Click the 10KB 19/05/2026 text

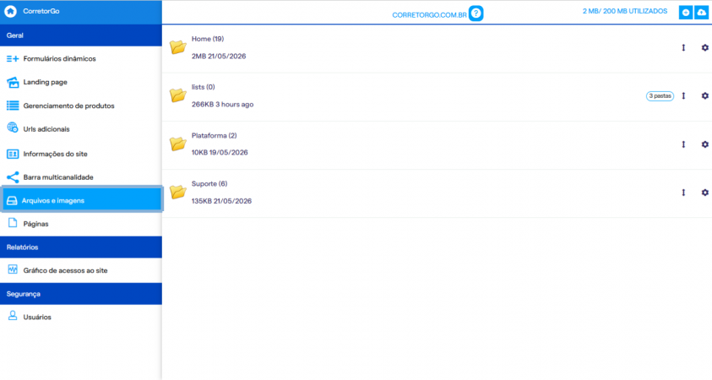[220, 153]
